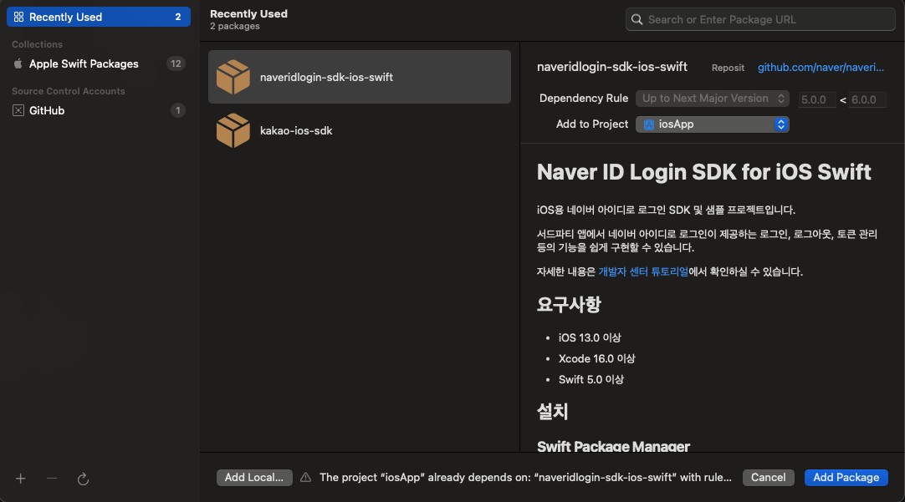This screenshot has height=502, width=905.
Task: Click the 2 packages subtitle
Action: pyautogui.click(x=235, y=27)
